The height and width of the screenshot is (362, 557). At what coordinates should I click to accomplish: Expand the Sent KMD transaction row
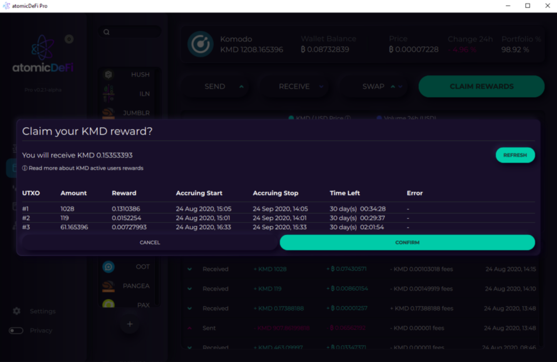(190, 328)
